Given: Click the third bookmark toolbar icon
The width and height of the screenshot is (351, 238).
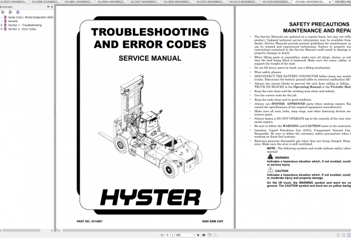Looking at the screenshot, I should tap(18, 12).
